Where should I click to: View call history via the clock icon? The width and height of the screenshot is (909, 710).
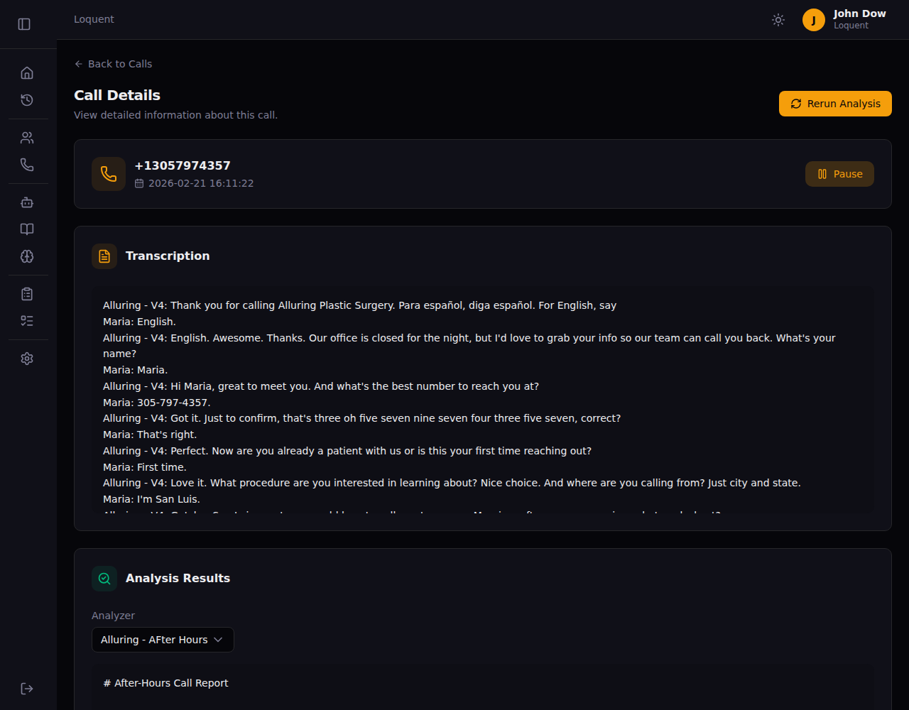[27, 100]
